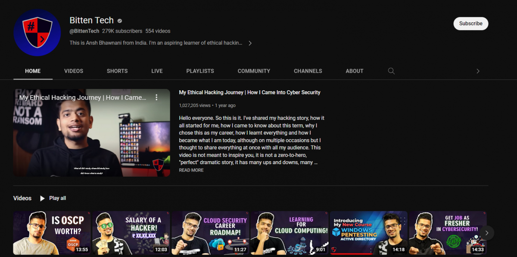Switch to the VIDEOS tab
Screen dimensions: 517x257
pos(74,71)
